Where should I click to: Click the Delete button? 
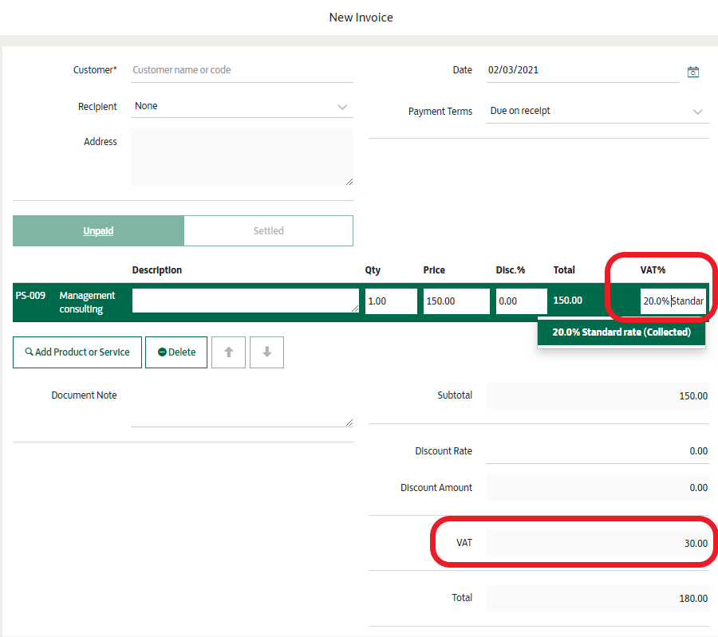[176, 352]
